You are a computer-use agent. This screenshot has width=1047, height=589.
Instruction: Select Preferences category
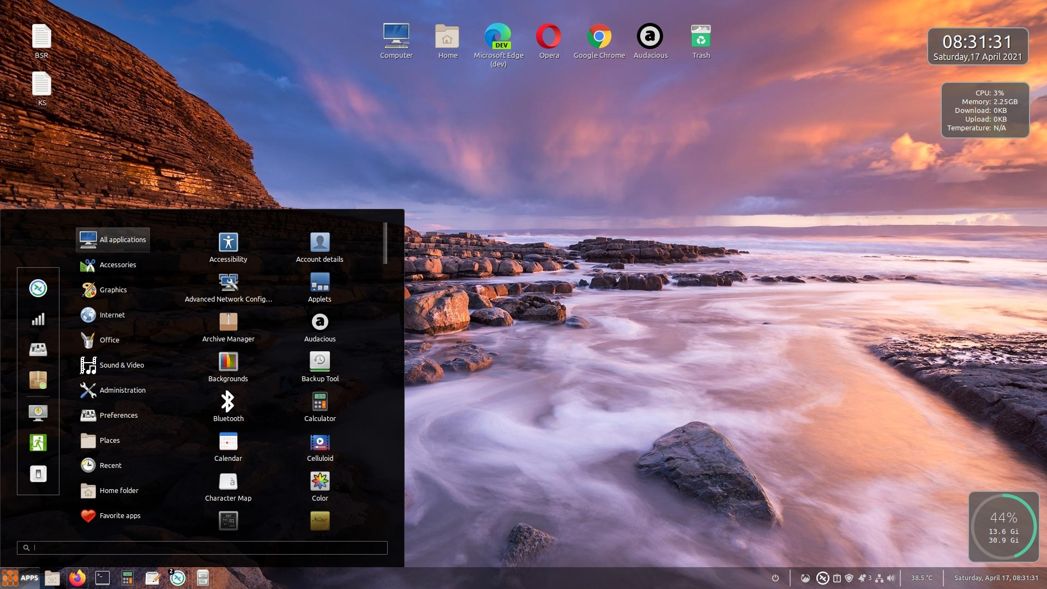click(x=113, y=415)
